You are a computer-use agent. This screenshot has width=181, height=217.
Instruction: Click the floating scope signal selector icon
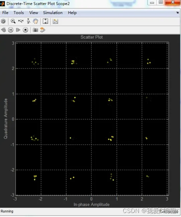pos(43,30)
